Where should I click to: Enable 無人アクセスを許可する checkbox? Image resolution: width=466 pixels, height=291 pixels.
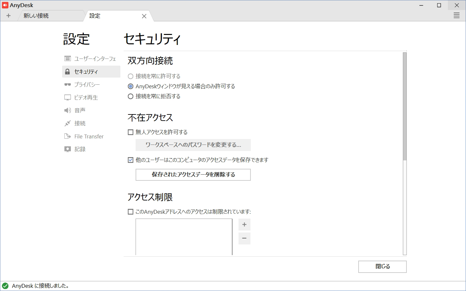[x=131, y=132]
